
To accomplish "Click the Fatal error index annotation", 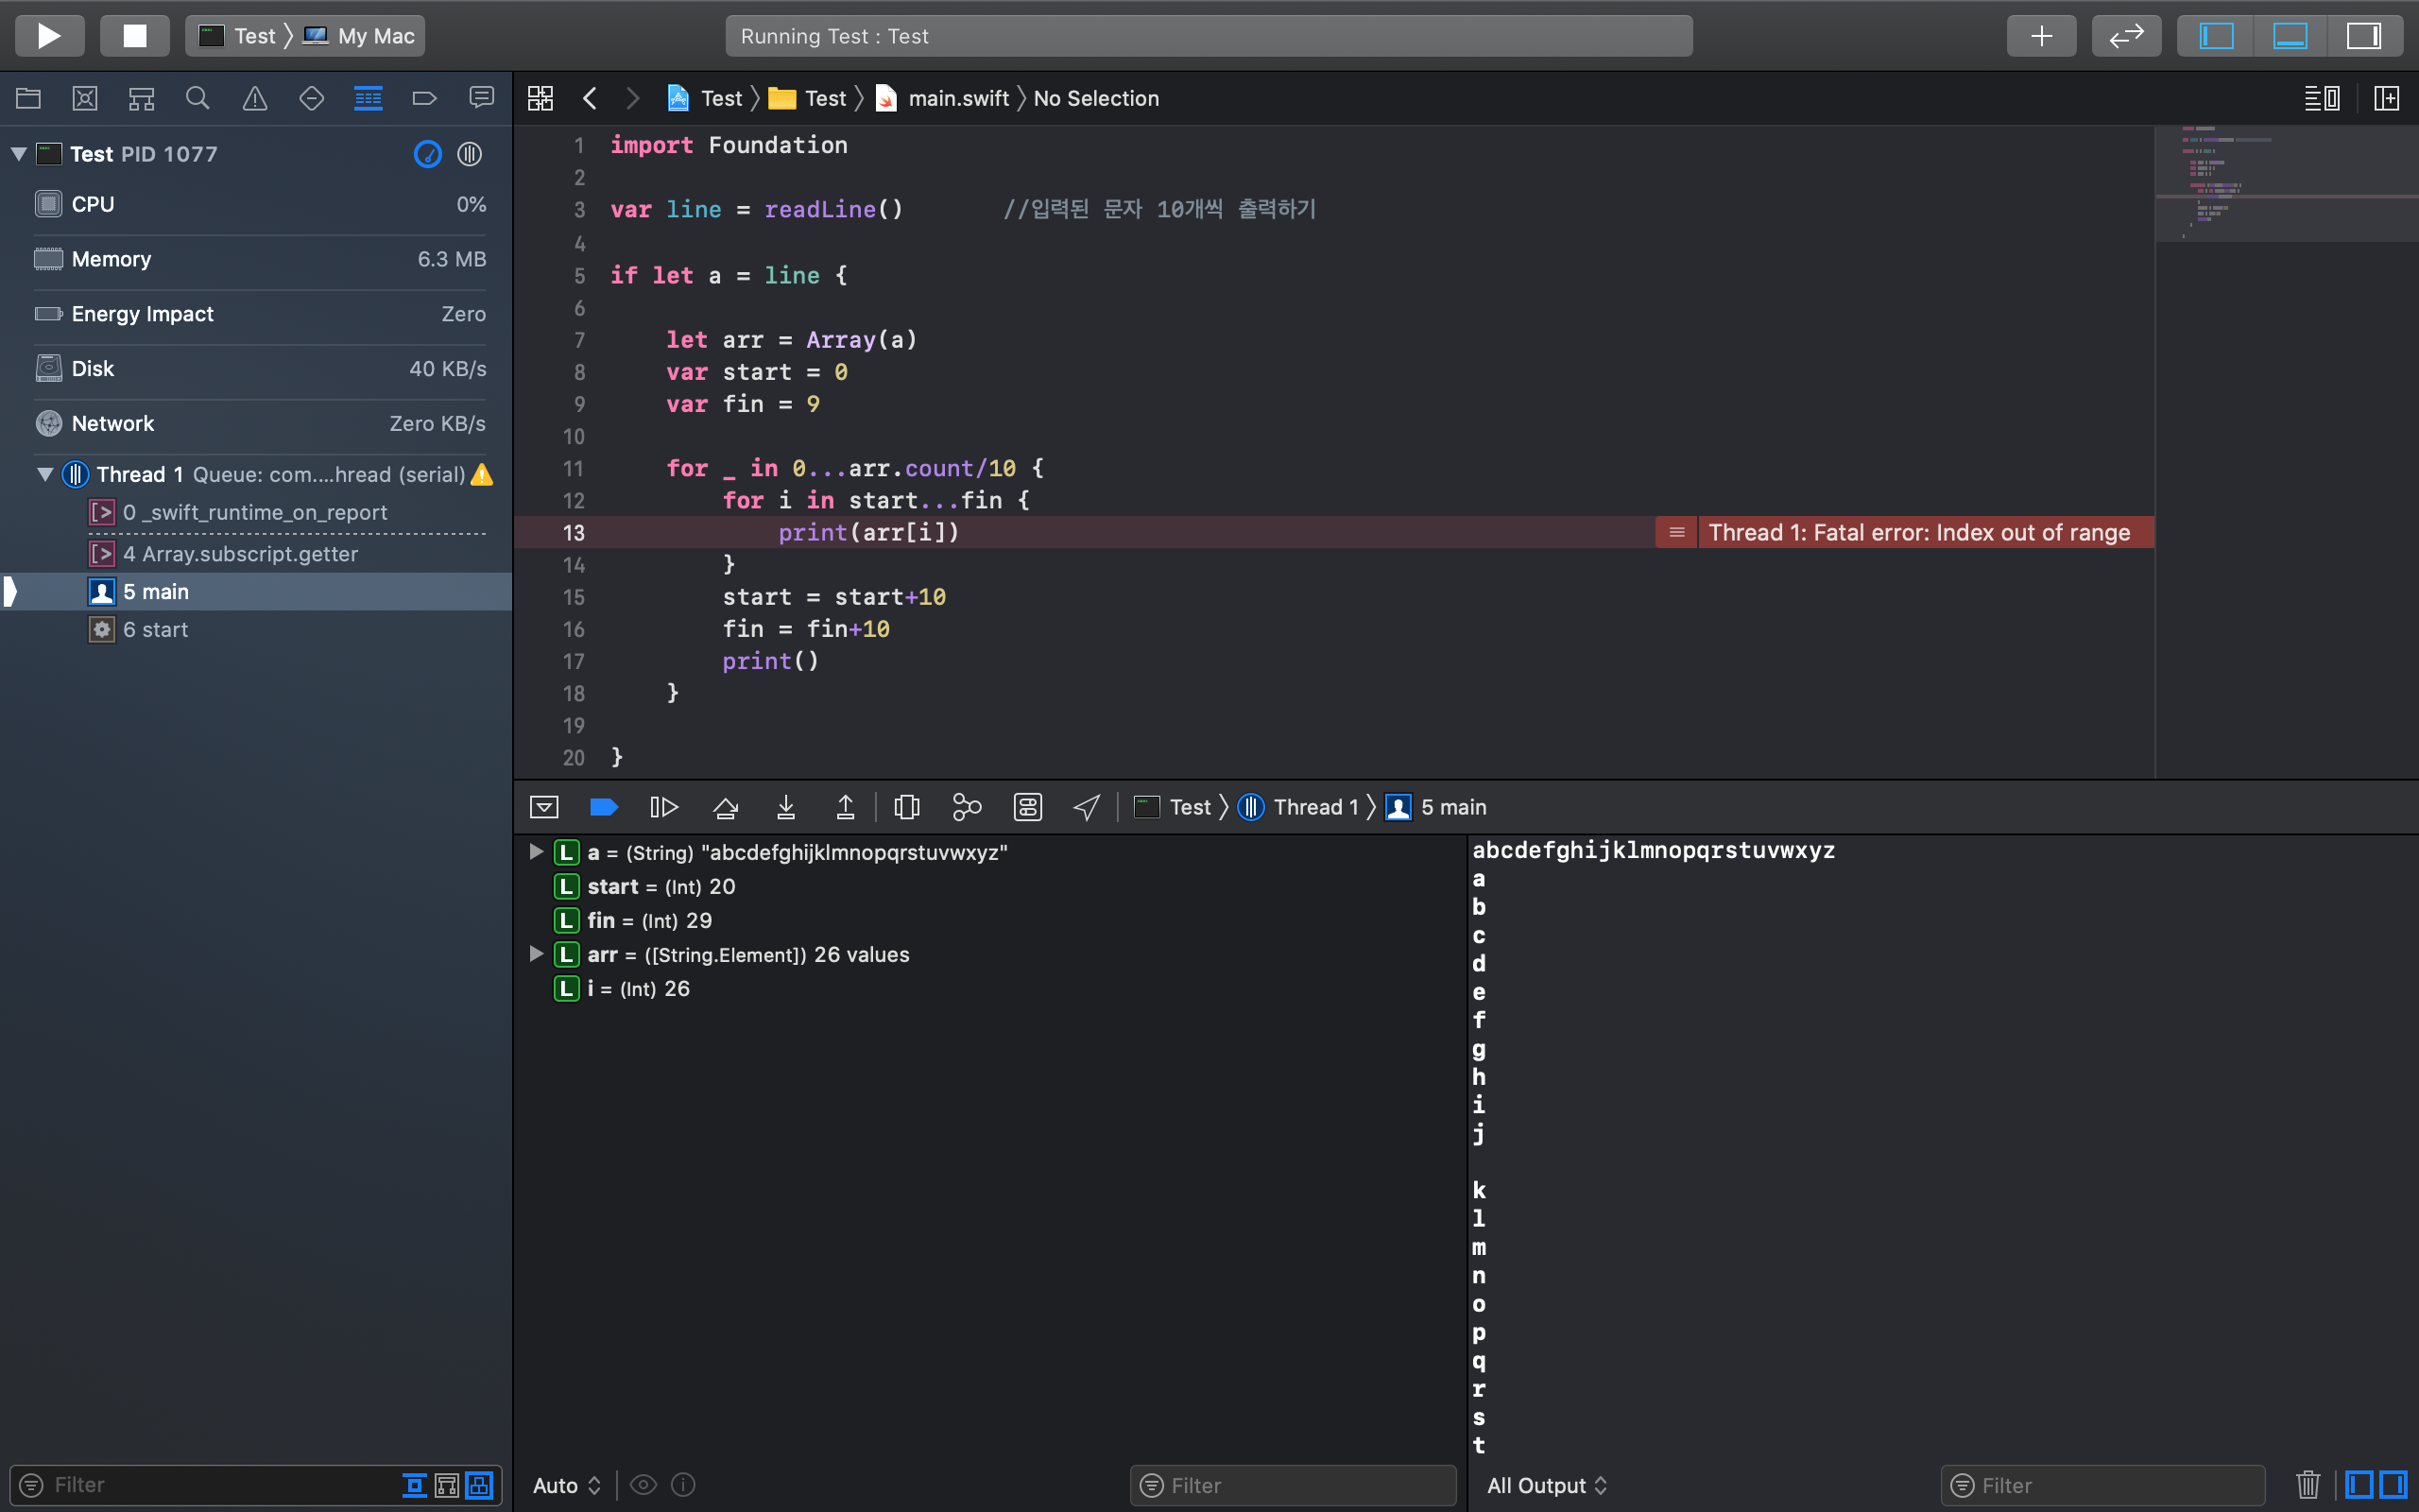I will tap(1917, 532).
